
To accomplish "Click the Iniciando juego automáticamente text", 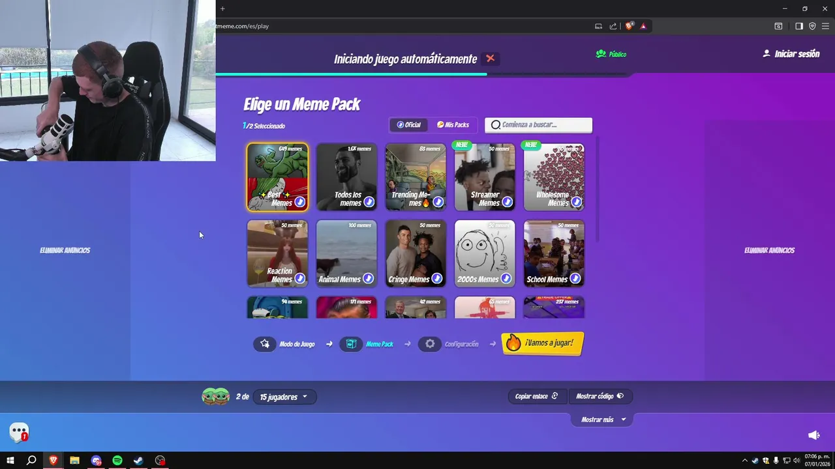I will 406,59.
